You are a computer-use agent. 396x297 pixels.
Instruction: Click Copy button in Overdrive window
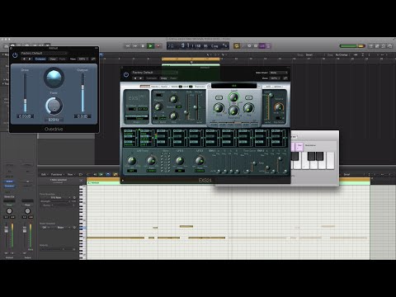point(53,59)
